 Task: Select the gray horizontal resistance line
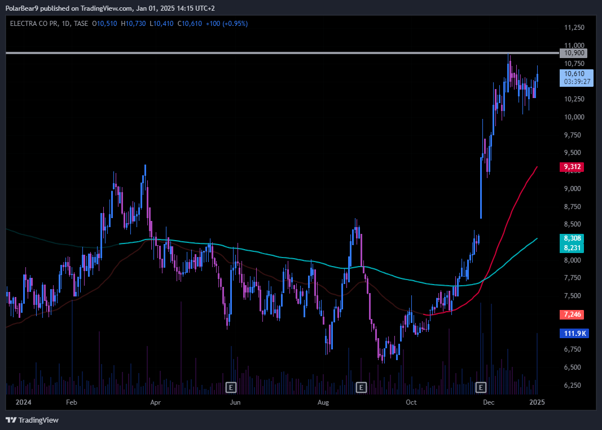(x=282, y=53)
